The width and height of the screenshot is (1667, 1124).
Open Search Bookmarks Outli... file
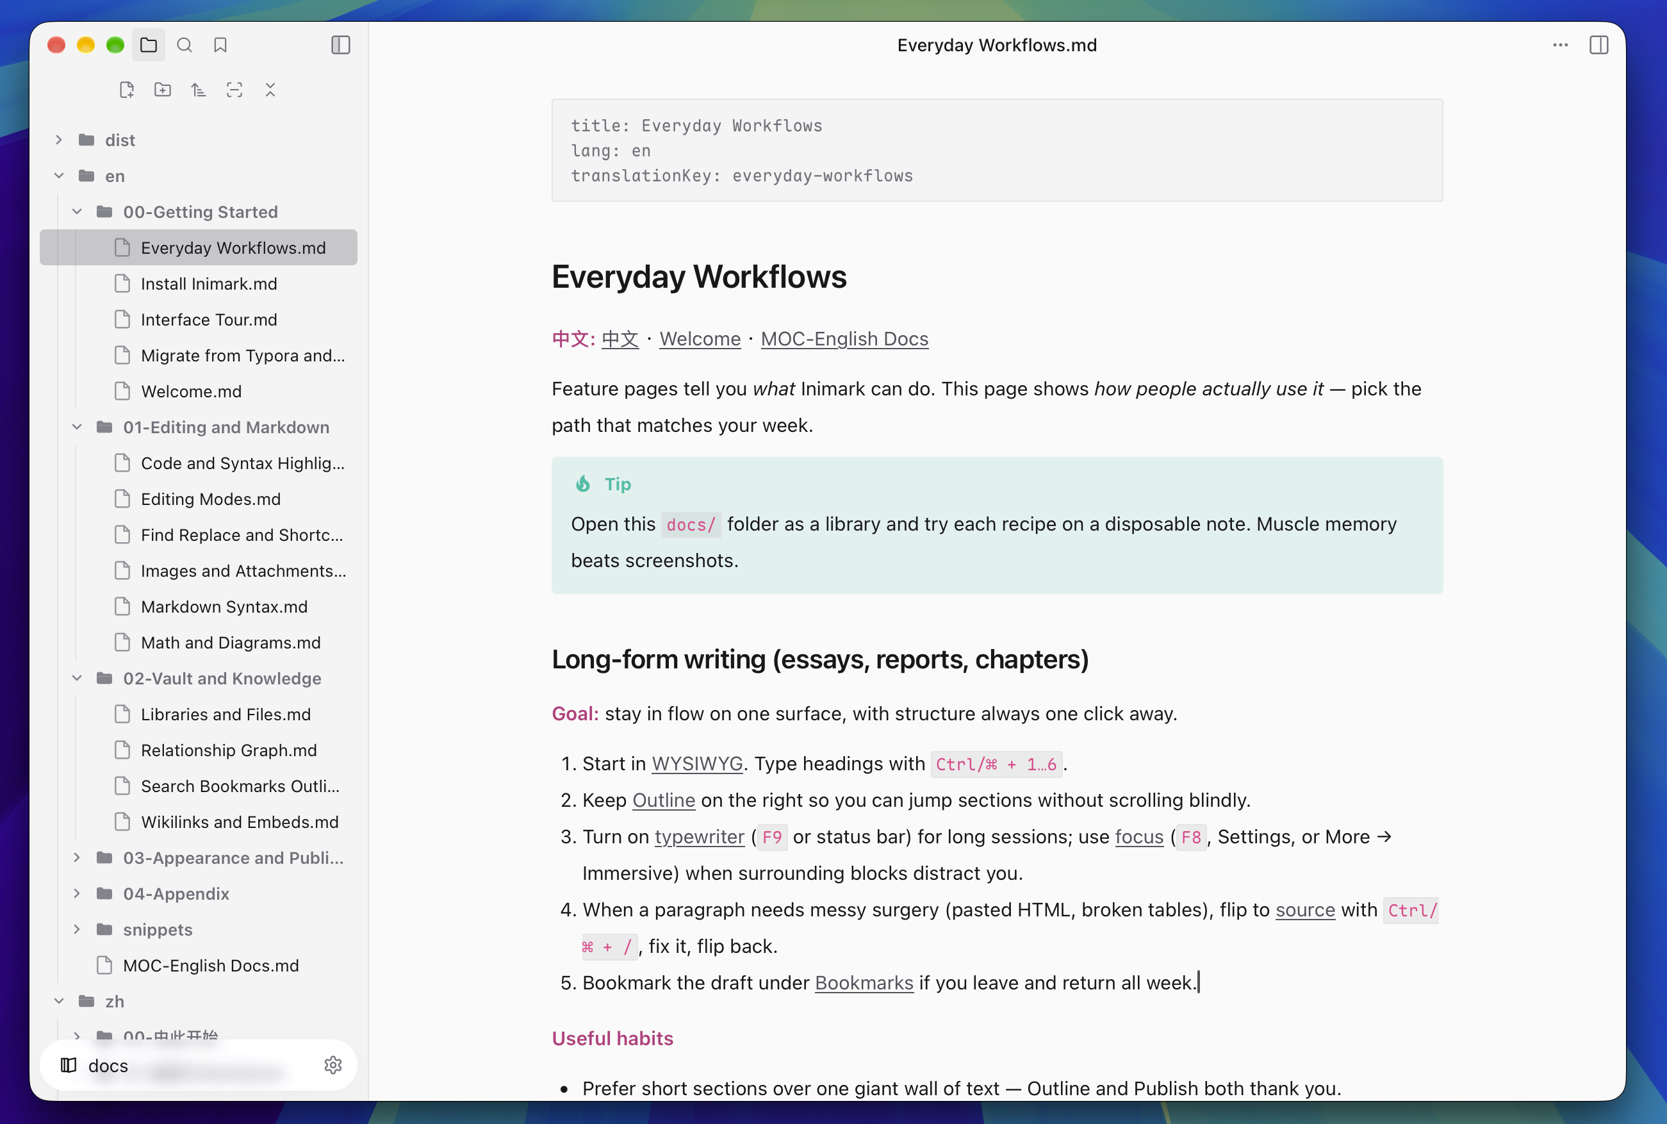click(199, 786)
